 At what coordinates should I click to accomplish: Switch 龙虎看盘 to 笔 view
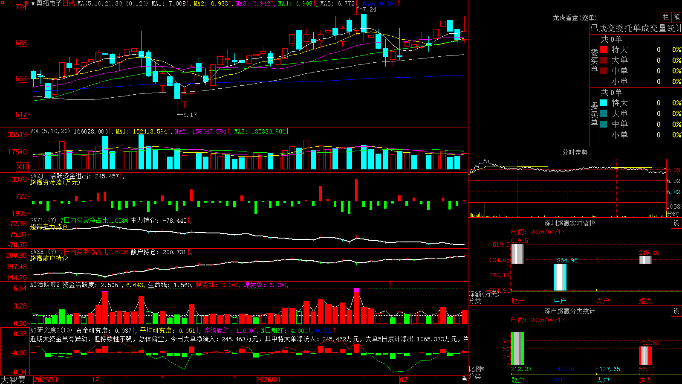click(x=676, y=17)
